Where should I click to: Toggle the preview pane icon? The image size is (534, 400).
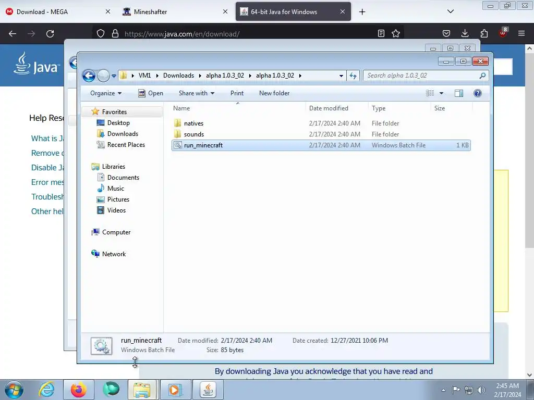click(x=459, y=93)
